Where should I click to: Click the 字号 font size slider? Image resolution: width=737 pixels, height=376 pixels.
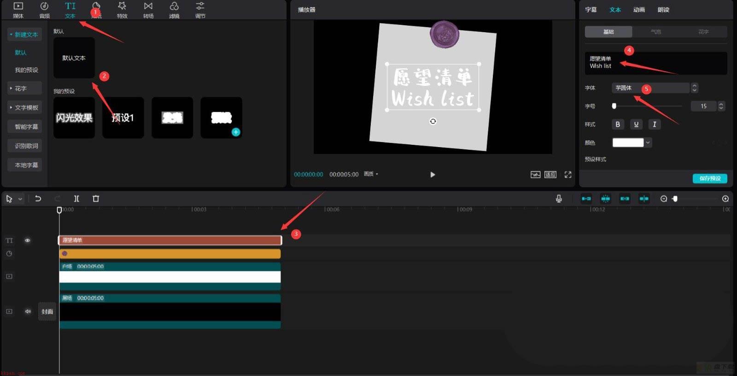[x=648, y=106]
